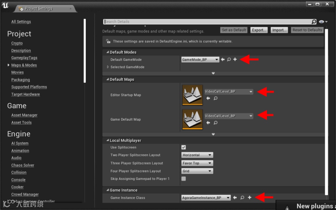Screen dimensions: 336x210
Task: Open Crowd Manager settings
Action: click(x=25, y=194)
